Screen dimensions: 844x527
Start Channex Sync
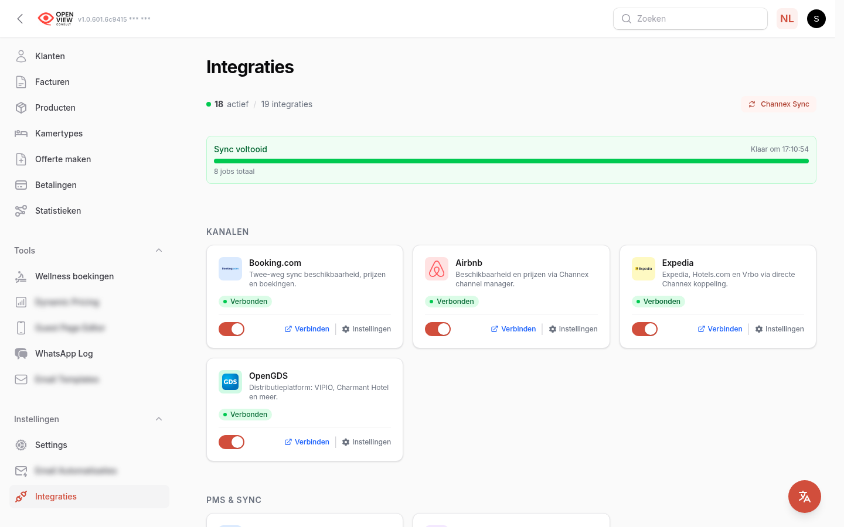(778, 104)
